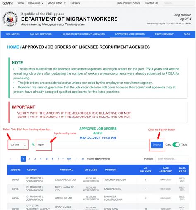The width and height of the screenshot is (196, 210).
Task: Click the GOVPH link
Action: click(x=7, y=3)
